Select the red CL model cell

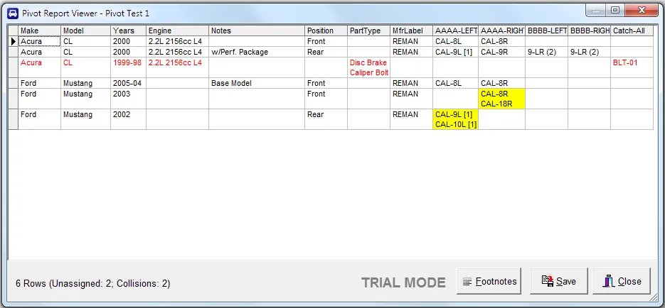(85, 67)
